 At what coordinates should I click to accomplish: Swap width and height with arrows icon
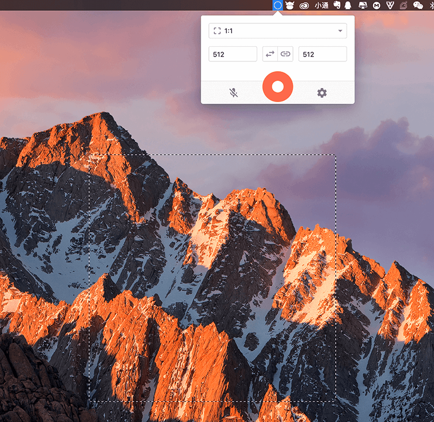(270, 54)
